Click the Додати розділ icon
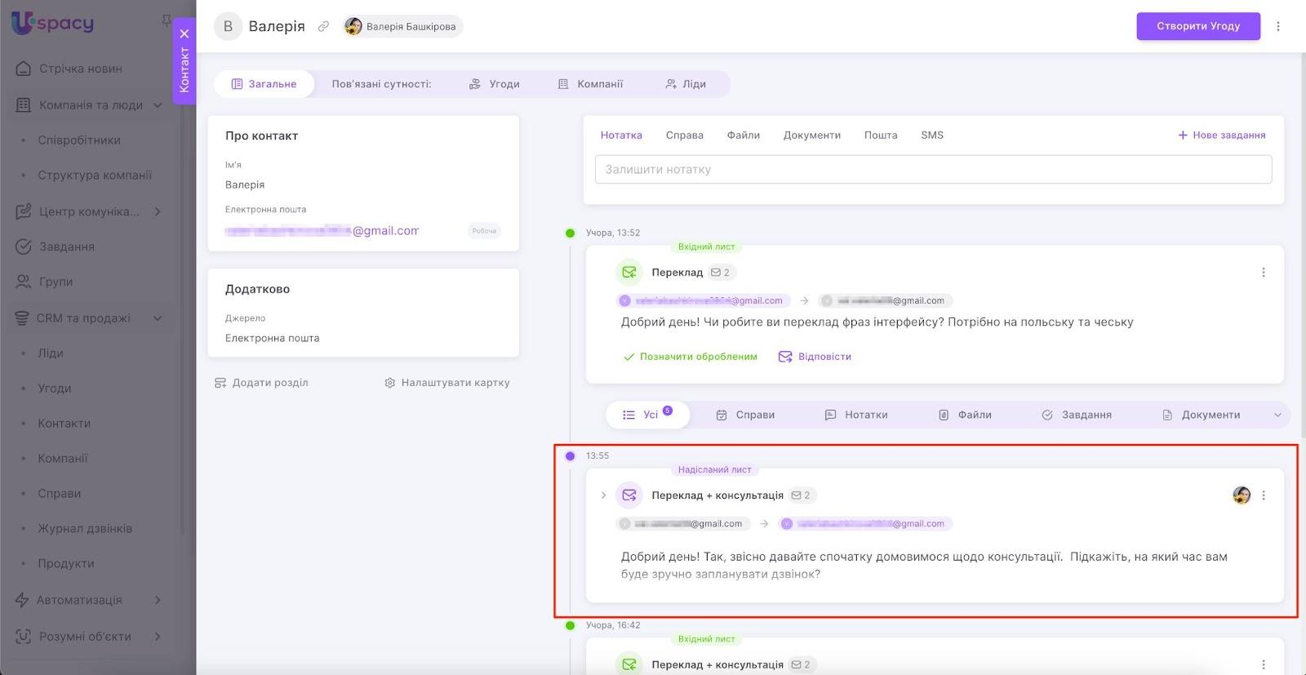 (x=220, y=383)
